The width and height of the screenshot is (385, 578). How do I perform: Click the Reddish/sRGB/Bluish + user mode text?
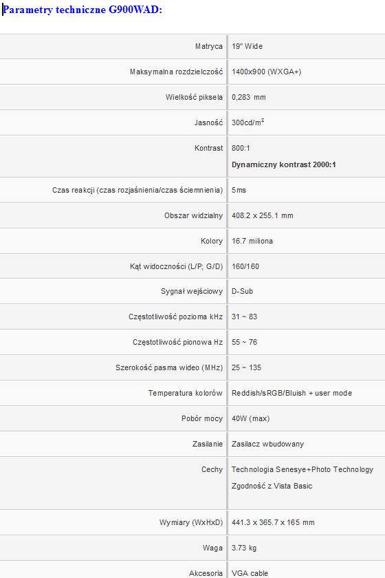pos(291,394)
